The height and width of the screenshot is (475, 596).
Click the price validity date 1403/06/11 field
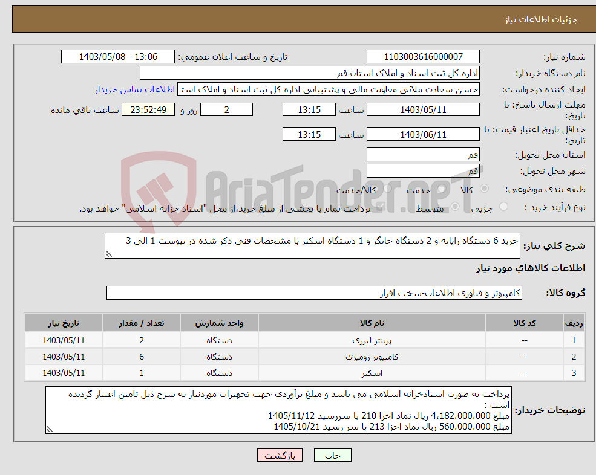coord(423,134)
